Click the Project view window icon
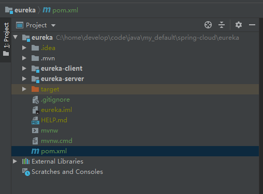This screenshot has width=263, height=194. (20, 25)
